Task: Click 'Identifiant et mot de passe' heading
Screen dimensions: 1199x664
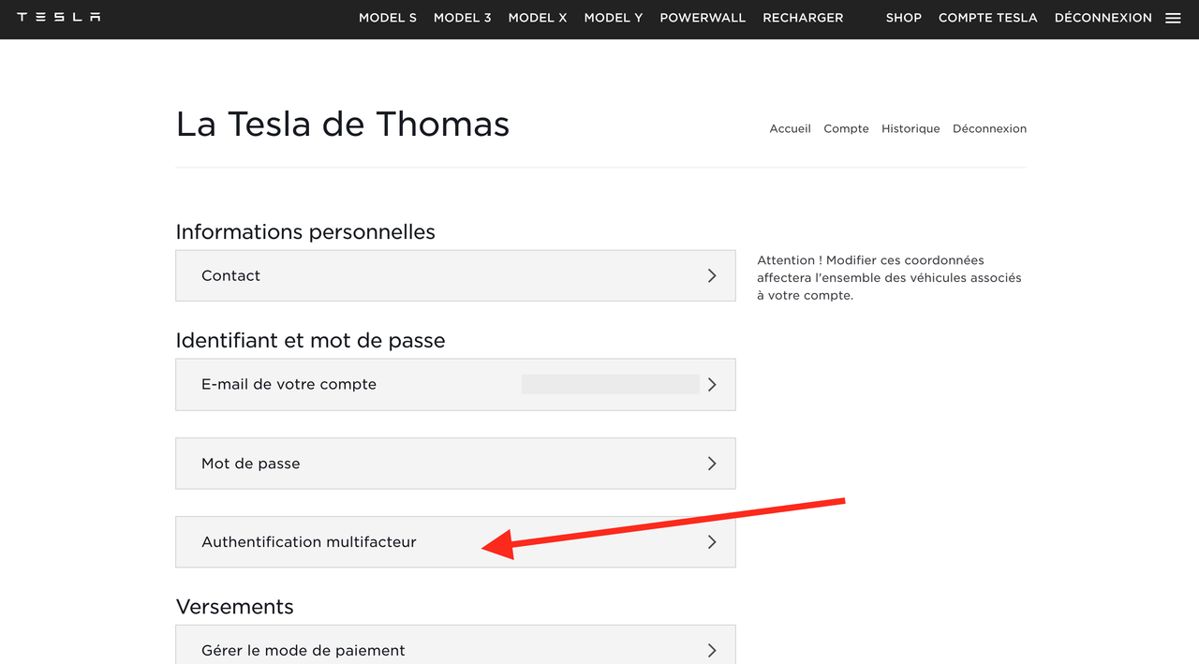Action: (310, 341)
